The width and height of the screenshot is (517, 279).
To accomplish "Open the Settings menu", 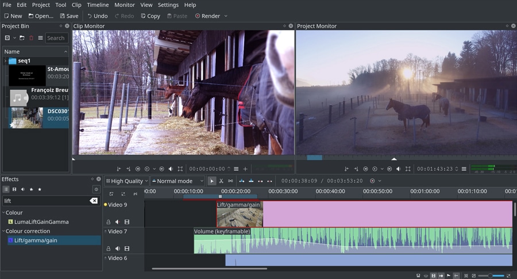I will pyautogui.click(x=168, y=5).
